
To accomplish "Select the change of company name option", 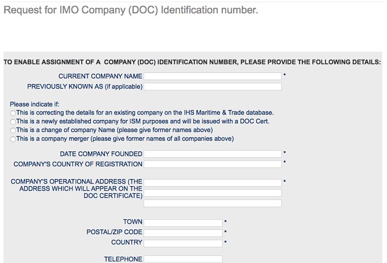I will (x=13, y=130).
